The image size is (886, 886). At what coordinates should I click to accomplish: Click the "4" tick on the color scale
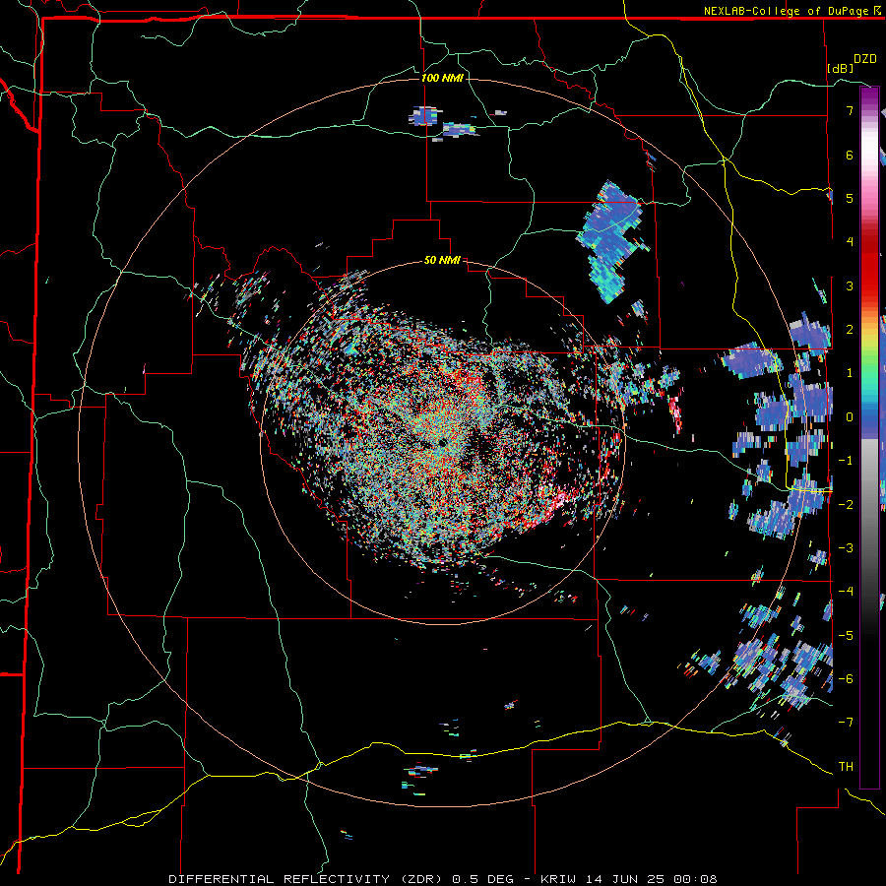coord(850,242)
